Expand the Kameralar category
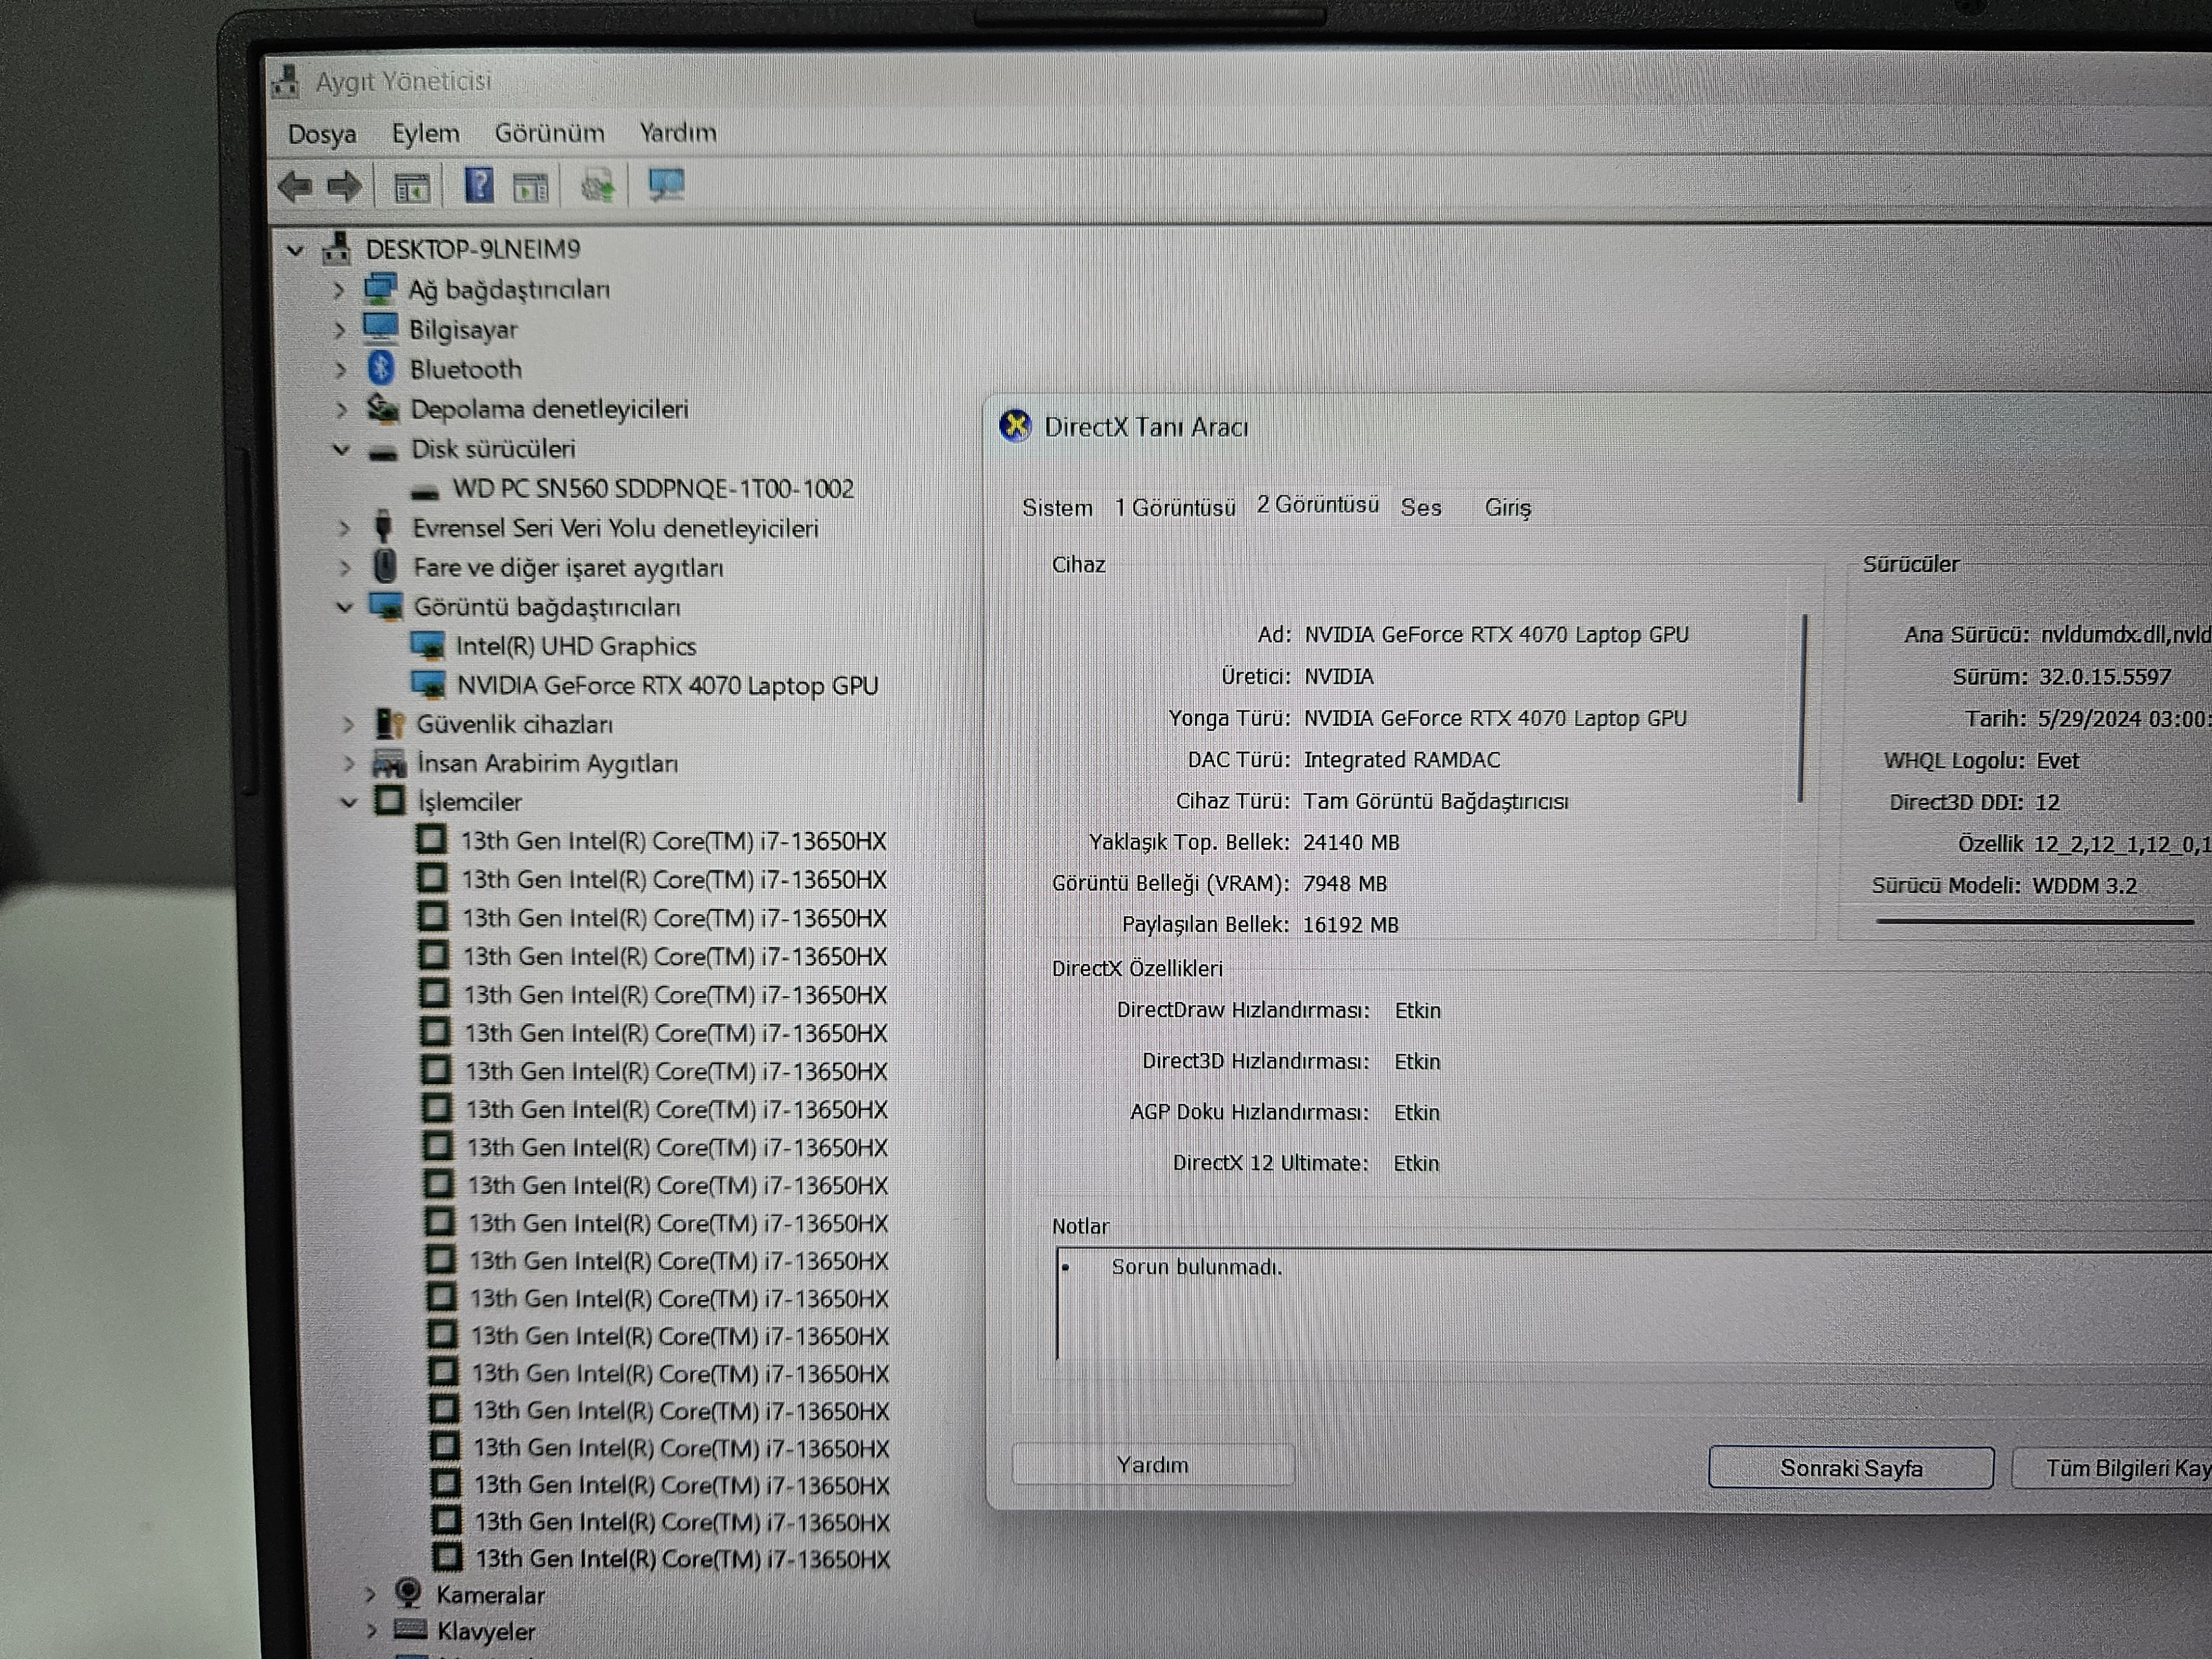The image size is (2212, 1659). [x=370, y=1594]
